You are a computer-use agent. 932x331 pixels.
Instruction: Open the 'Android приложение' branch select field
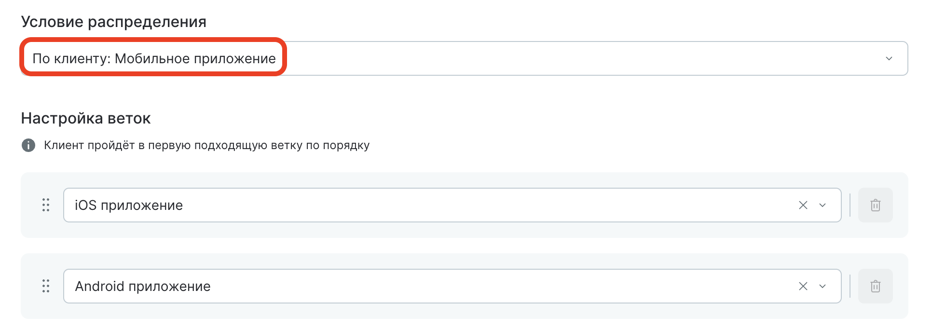coord(425,286)
